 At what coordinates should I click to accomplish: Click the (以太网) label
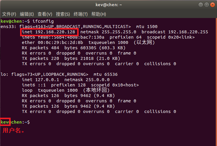point(144,42)
